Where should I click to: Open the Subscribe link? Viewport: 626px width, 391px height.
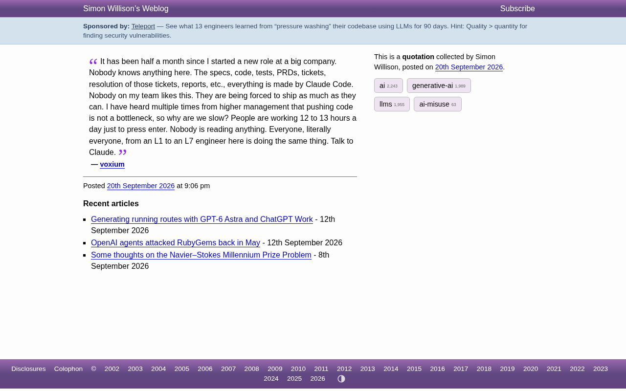point(517,9)
